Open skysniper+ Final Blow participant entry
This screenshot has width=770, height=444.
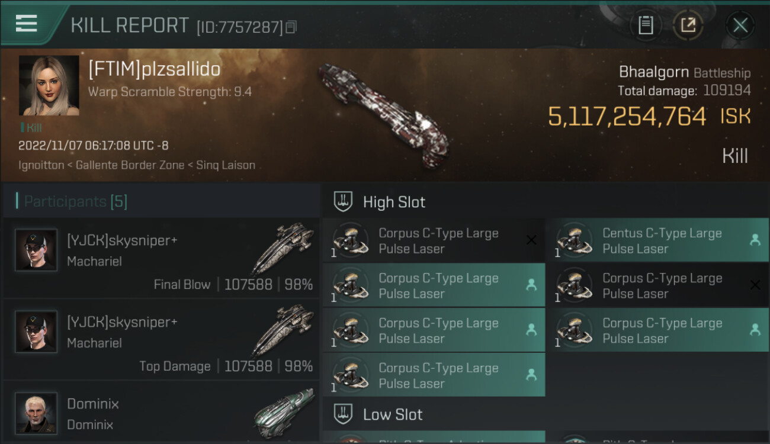coord(161,258)
